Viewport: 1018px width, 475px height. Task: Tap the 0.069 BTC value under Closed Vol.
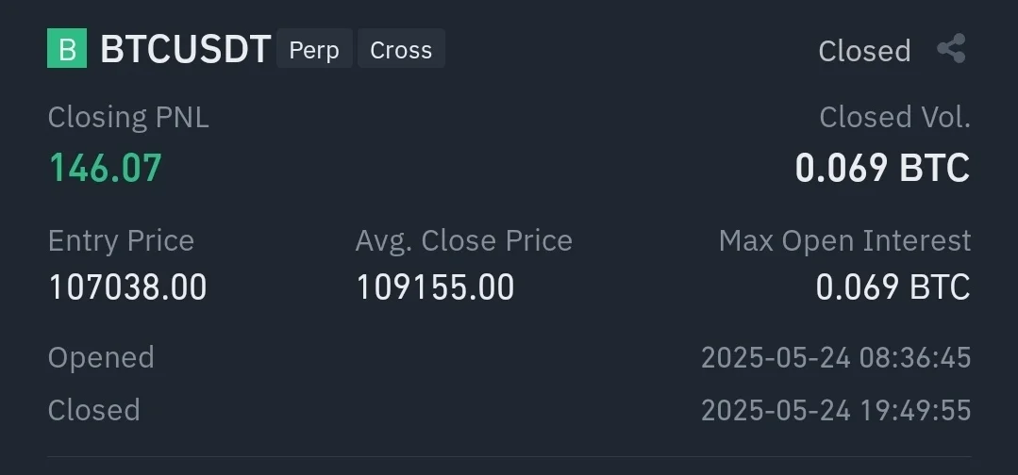click(x=882, y=168)
